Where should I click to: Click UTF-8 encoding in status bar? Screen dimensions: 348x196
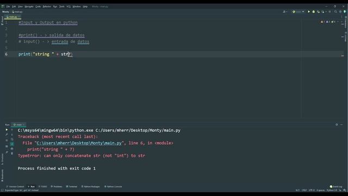point(312,190)
